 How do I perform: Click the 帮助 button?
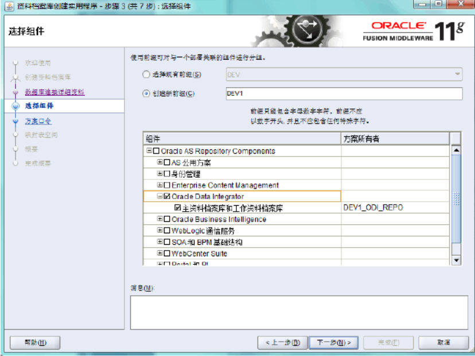34,342
